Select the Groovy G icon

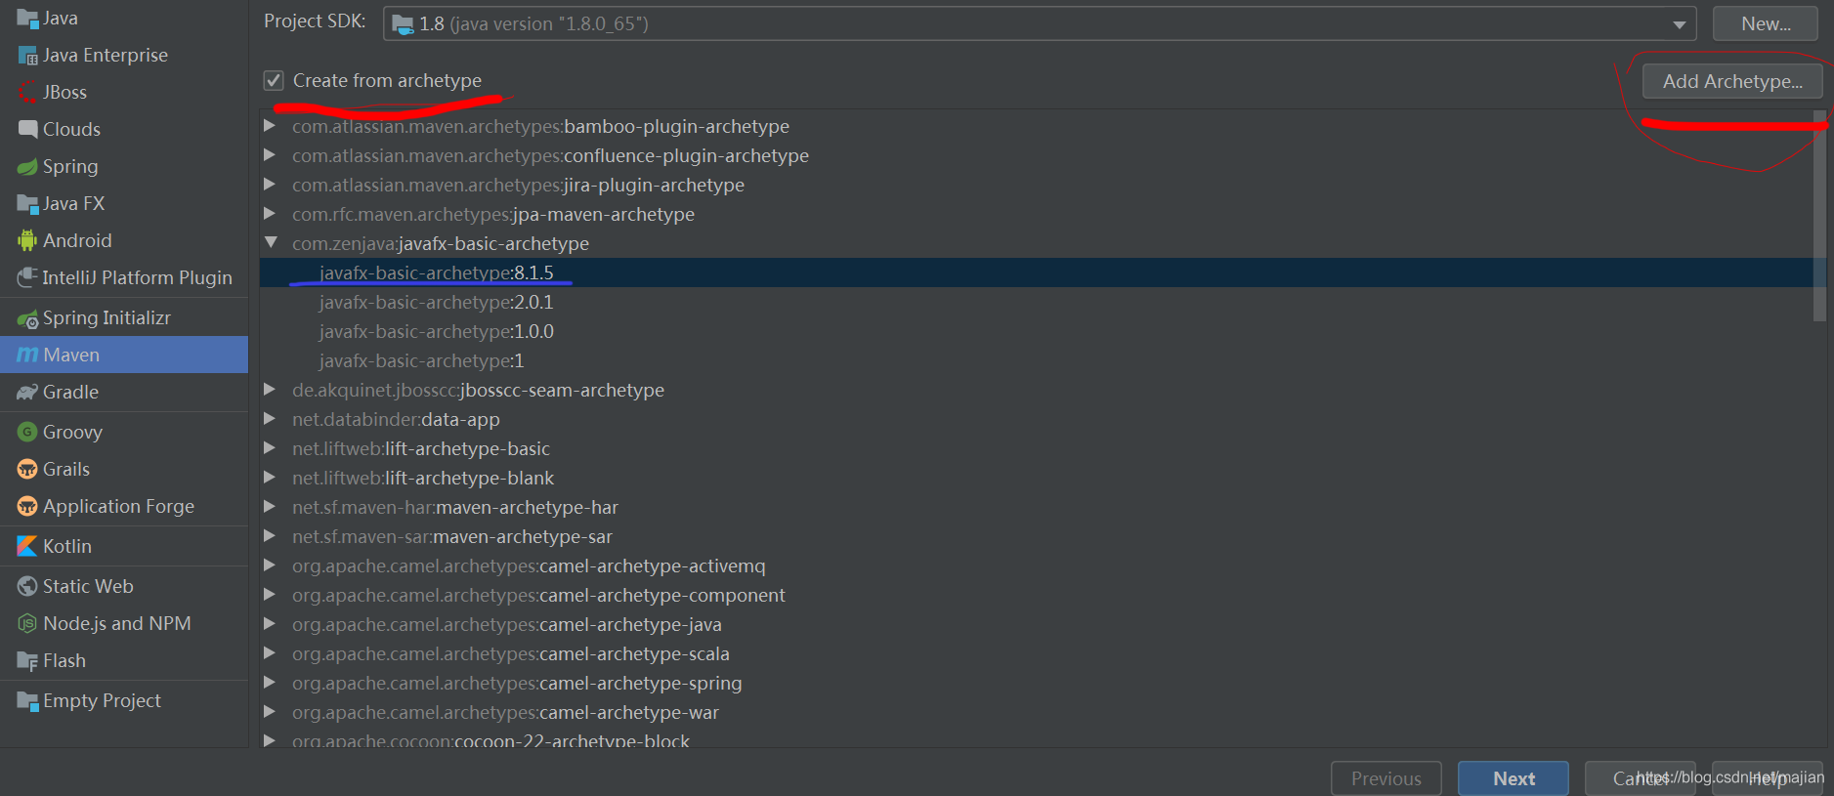tap(27, 433)
